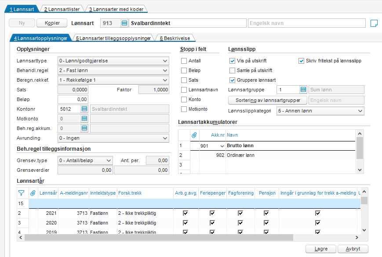The height and width of the screenshot is (257, 382).
Task: Uncheck Skriv fritekst på lønnsslipp
Action: click(302, 61)
